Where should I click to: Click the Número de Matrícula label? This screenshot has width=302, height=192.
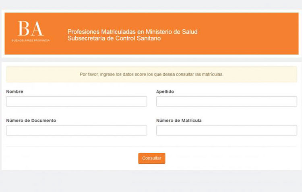[x=179, y=121]
